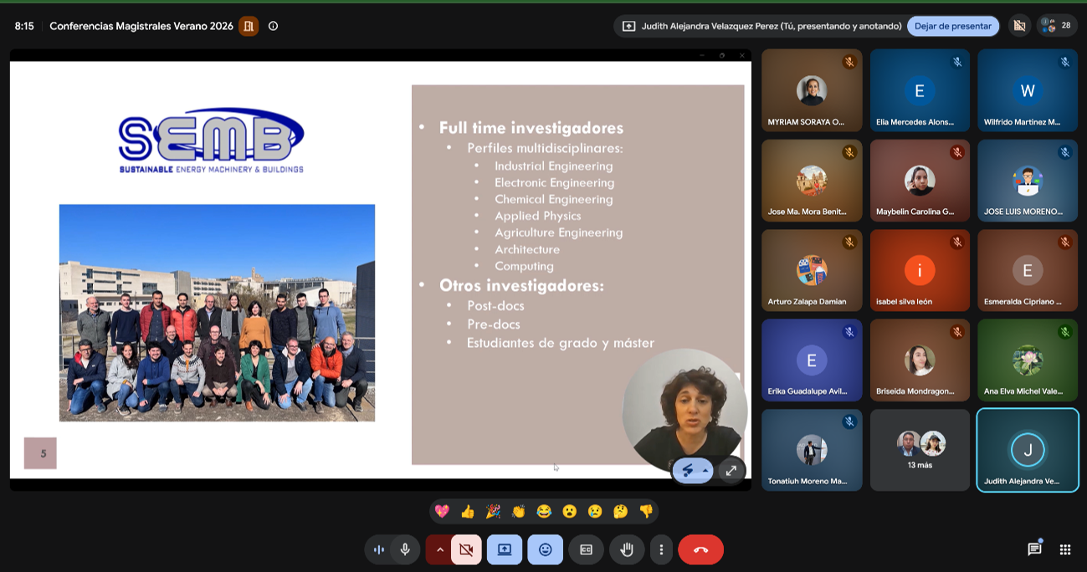The width and height of the screenshot is (1087, 572).
Task: Open the meeting chat panel
Action: coord(1035,549)
